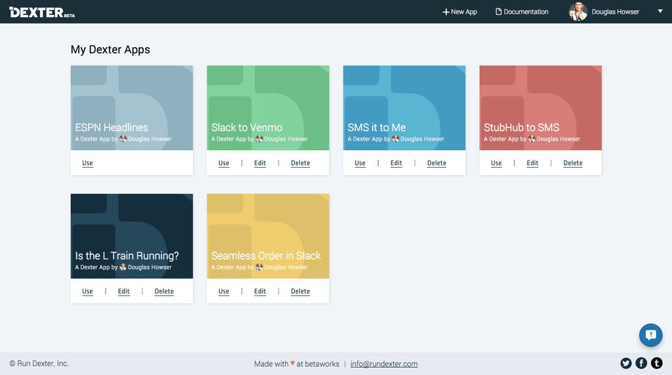Create a New App

coord(459,12)
